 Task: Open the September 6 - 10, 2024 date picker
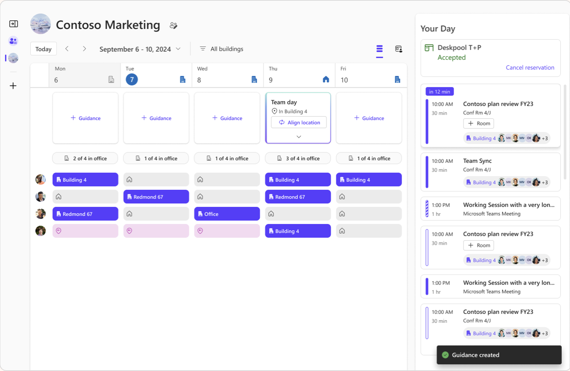[x=140, y=49]
